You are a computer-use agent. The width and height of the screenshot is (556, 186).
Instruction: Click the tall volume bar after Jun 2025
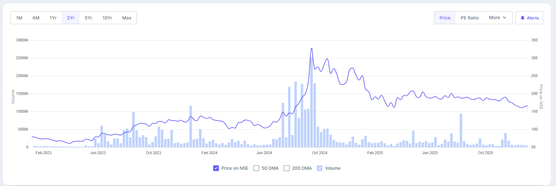[x=461, y=131]
